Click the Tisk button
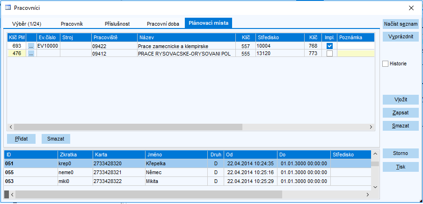This screenshot has width=423, height=204. 401,167
